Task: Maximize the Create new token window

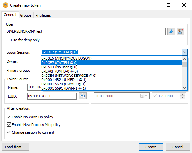Action: point(169,5)
